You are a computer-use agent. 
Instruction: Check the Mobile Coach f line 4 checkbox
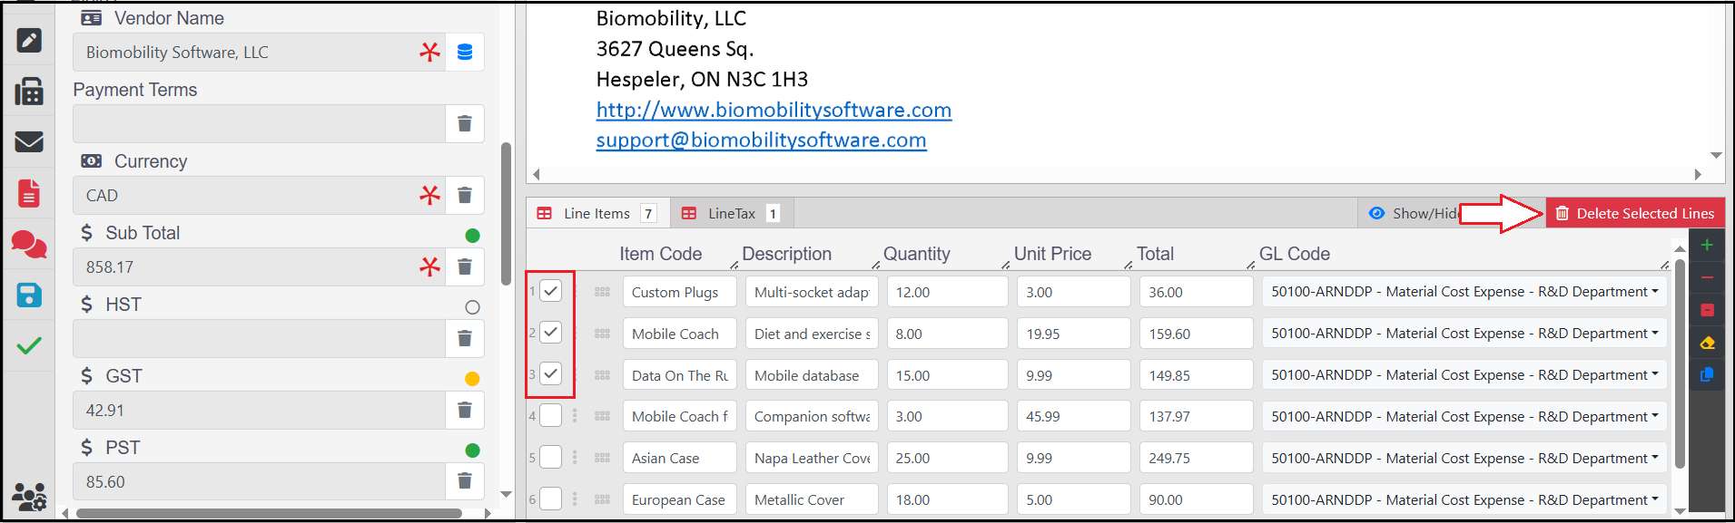[x=551, y=415]
